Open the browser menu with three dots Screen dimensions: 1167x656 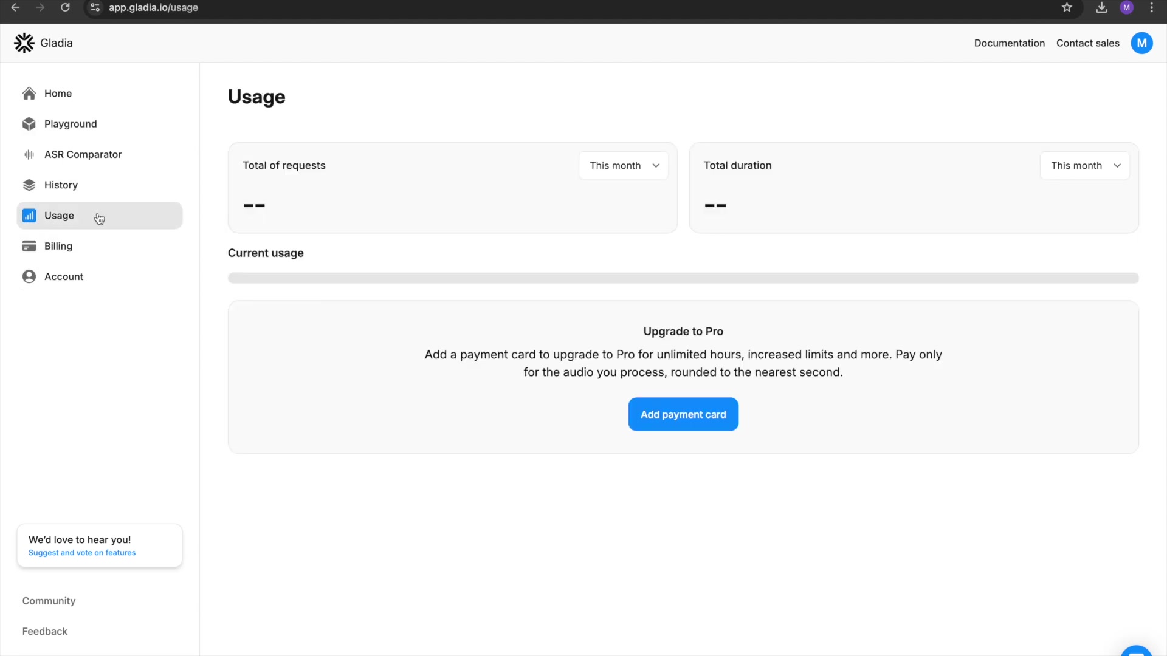tap(1152, 8)
